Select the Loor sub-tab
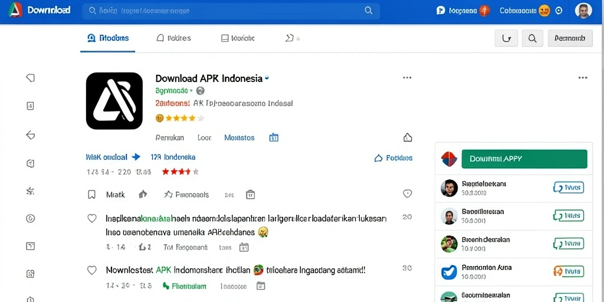Image resolution: width=604 pixels, height=302 pixels. [x=204, y=137]
